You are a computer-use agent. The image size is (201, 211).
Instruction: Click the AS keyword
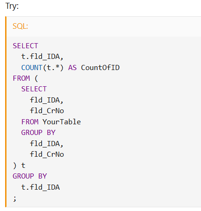(72, 68)
